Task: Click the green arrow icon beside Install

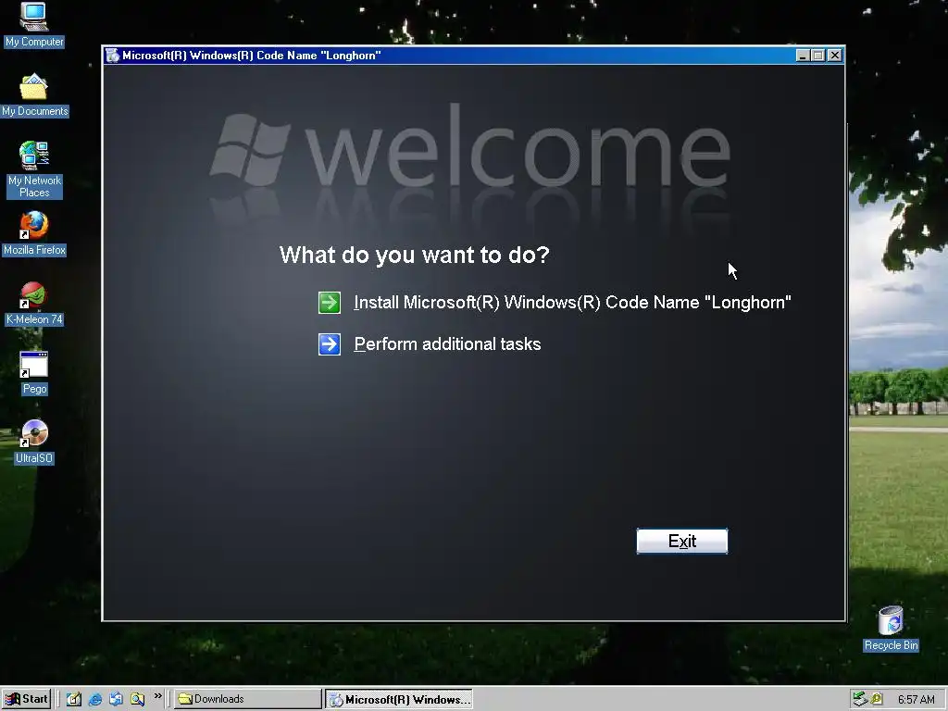Action: click(330, 303)
